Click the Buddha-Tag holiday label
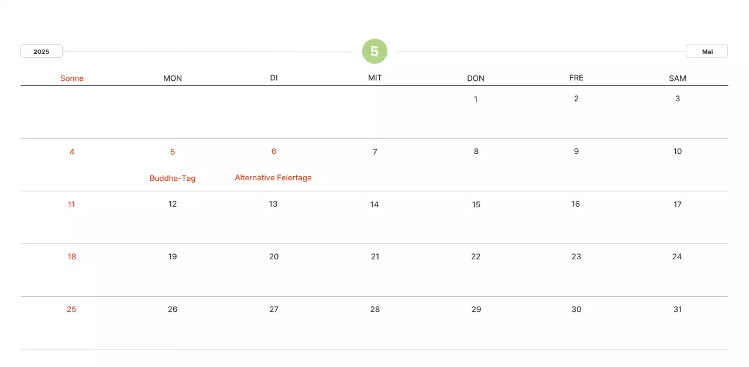The height and width of the screenshot is (367, 749). (173, 178)
